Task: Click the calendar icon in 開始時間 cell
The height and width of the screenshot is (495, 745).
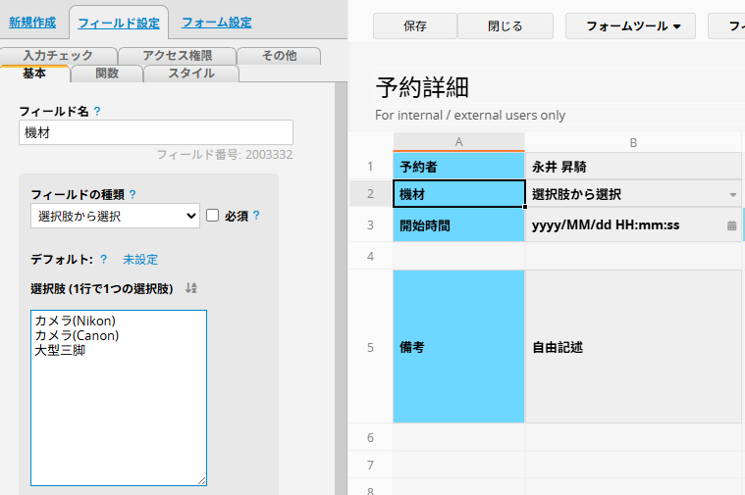Action: [731, 225]
